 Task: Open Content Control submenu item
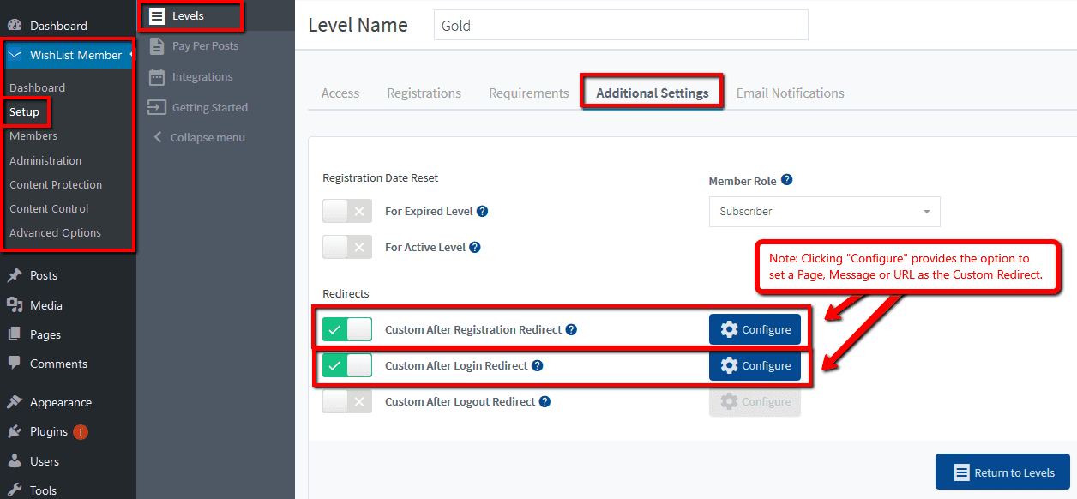[49, 208]
